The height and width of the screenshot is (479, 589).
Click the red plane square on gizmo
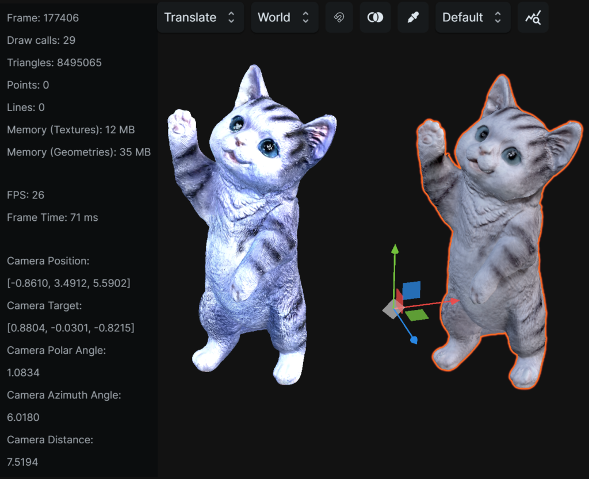[x=399, y=300]
